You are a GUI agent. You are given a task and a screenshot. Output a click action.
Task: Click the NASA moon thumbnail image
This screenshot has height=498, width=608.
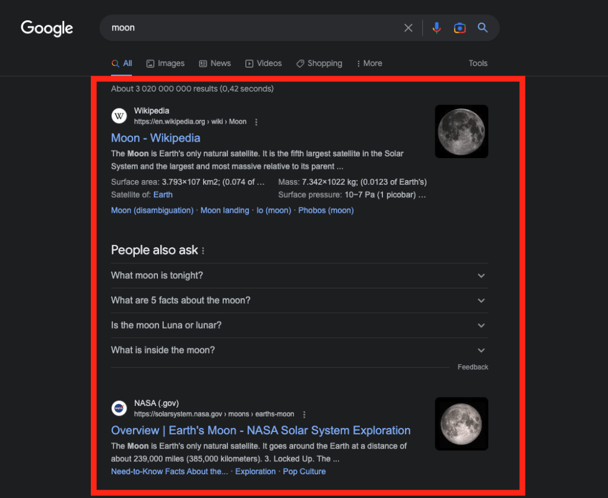pyautogui.click(x=461, y=424)
